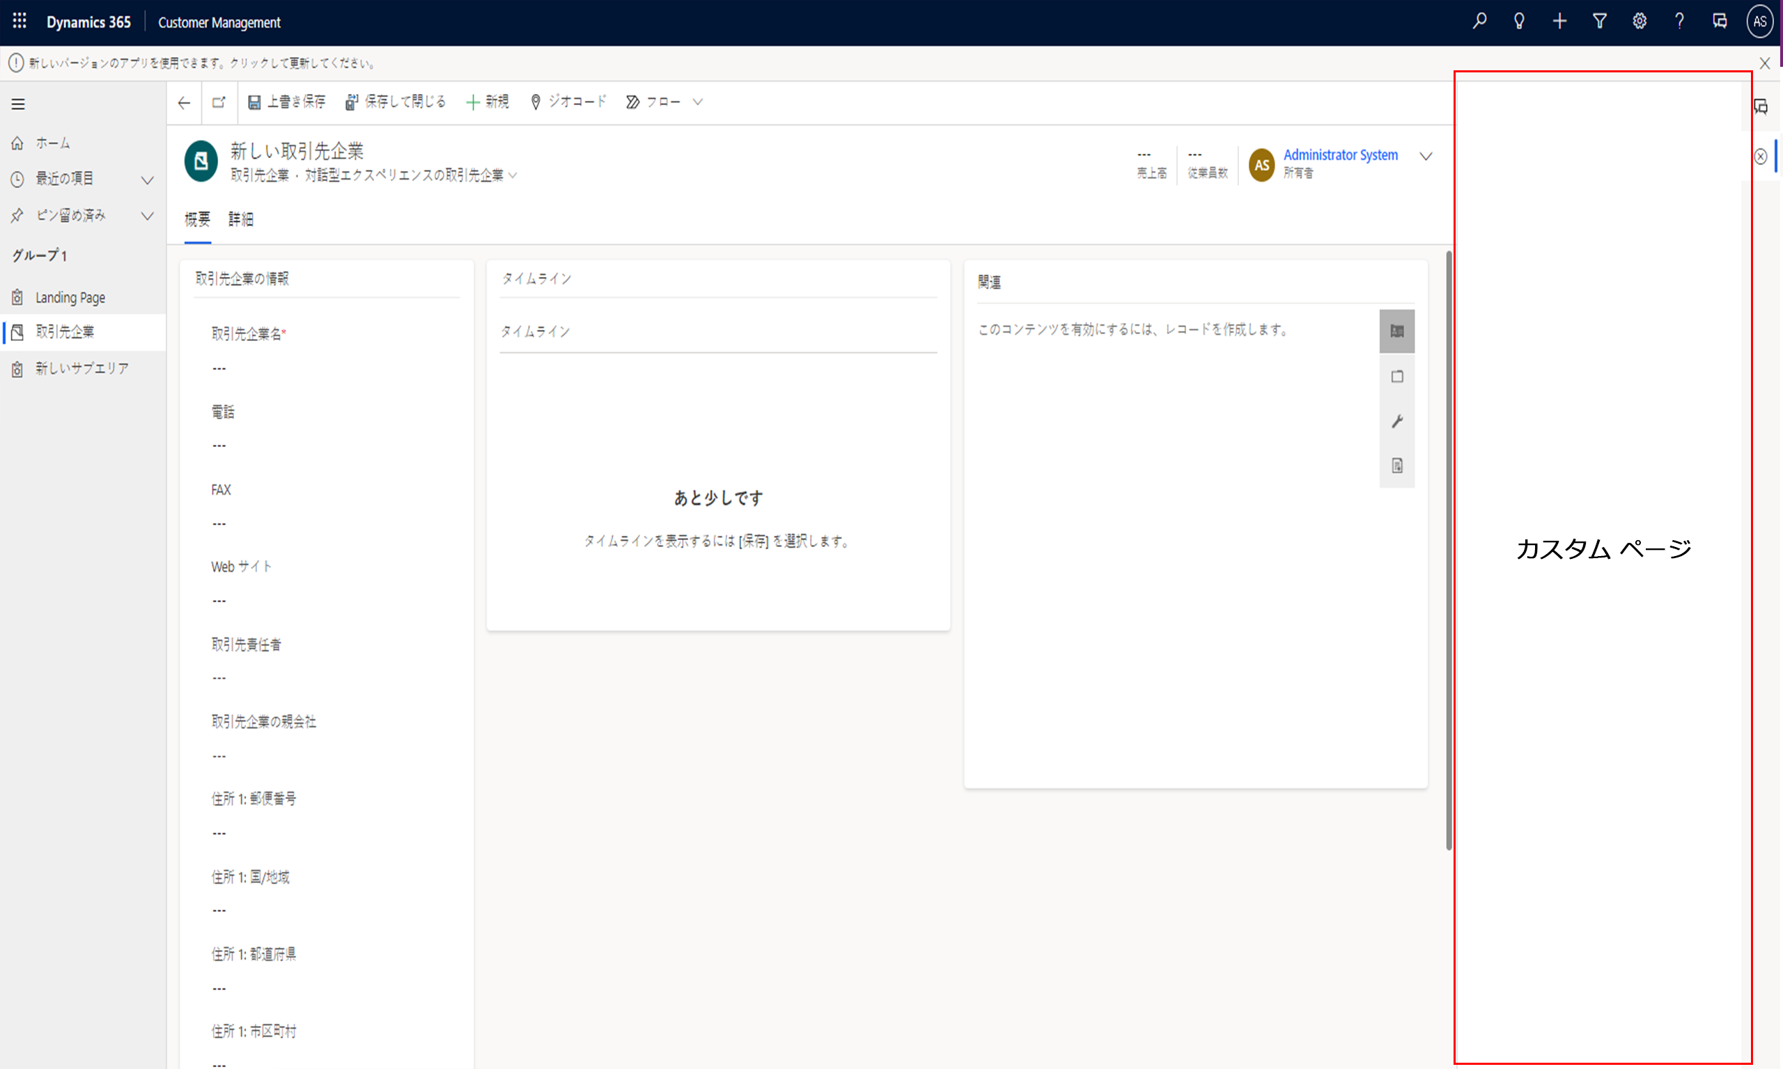Switch to the 概要 tab
1783x1069 pixels.
click(198, 220)
